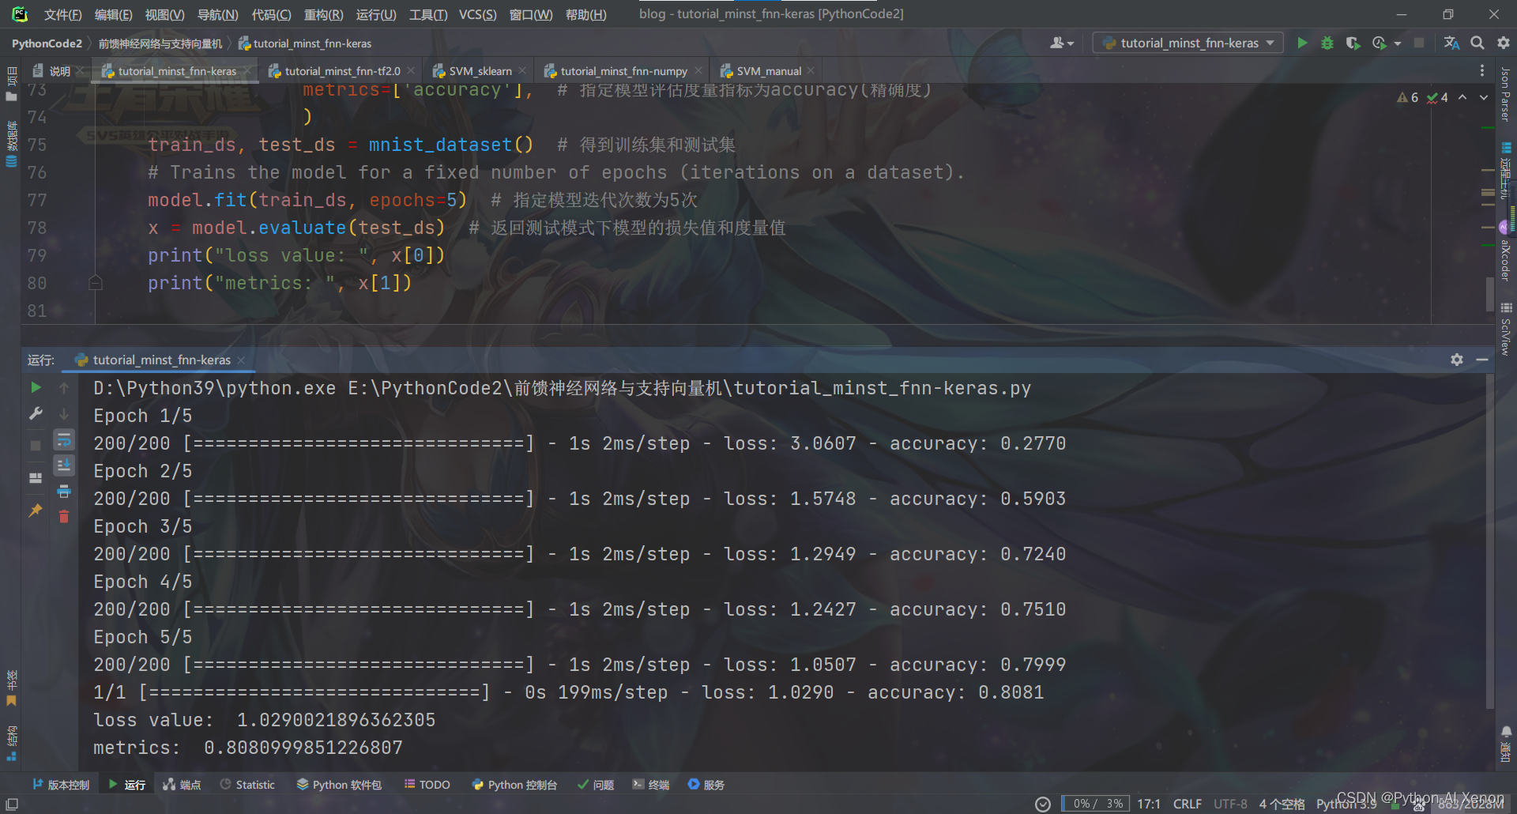Open 端点 tool window

click(182, 785)
